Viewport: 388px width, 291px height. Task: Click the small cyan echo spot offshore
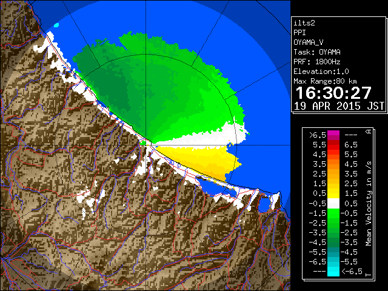click(x=56, y=25)
